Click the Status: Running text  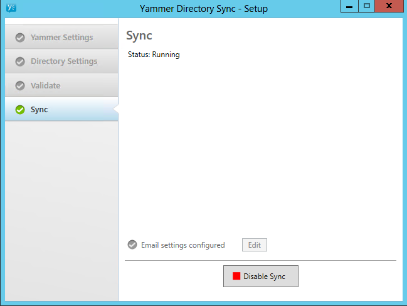coord(154,55)
